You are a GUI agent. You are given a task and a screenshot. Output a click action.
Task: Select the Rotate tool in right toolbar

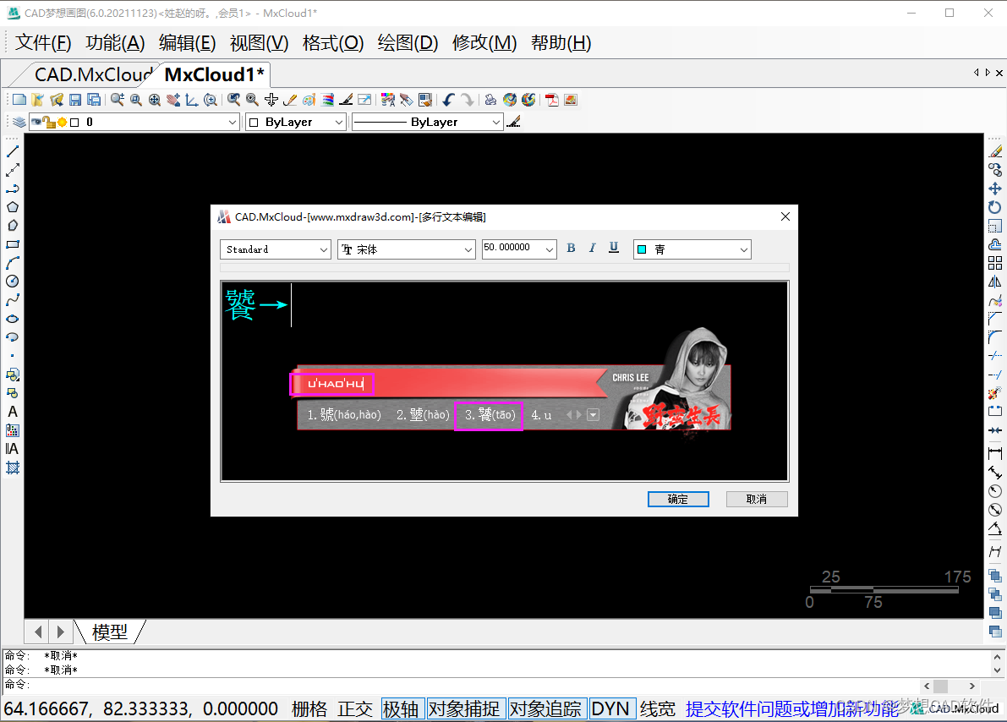coord(995,207)
